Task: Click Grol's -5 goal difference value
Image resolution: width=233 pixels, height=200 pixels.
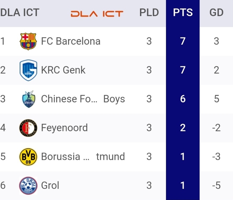Action: [216, 186]
